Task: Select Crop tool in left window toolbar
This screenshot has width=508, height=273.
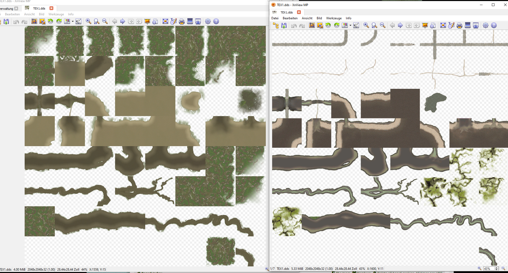Action: pyautogui.click(x=34, y=21)
